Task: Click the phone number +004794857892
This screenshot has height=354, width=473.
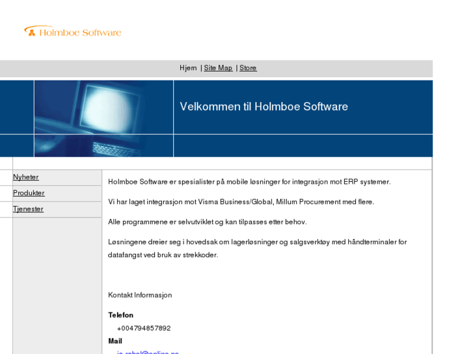Action: [x=144, y=328]
